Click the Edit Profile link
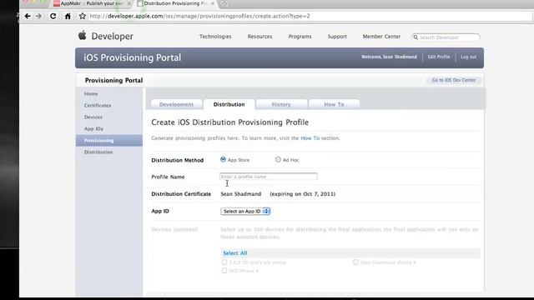 click(439, 57)
